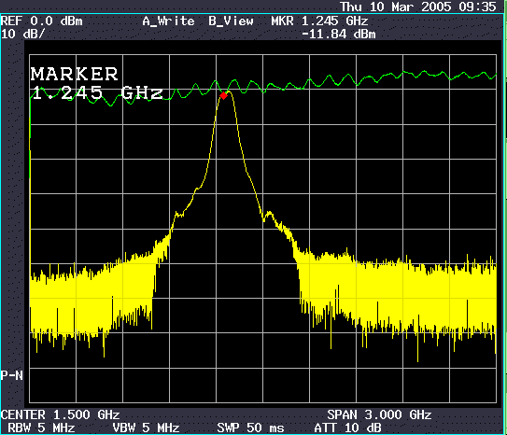Viewport: 507px width, 435px height.
Task: Click the -11.84 dBm marker amplitude value
Action: click(339, 34)
